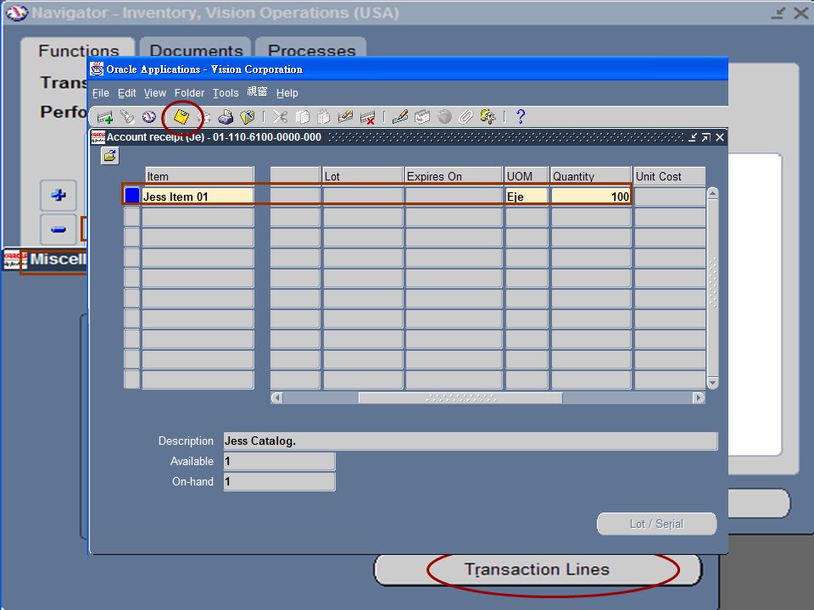
Task: Click the Item field containing Jess Item 01
Action: click(198, 197)
